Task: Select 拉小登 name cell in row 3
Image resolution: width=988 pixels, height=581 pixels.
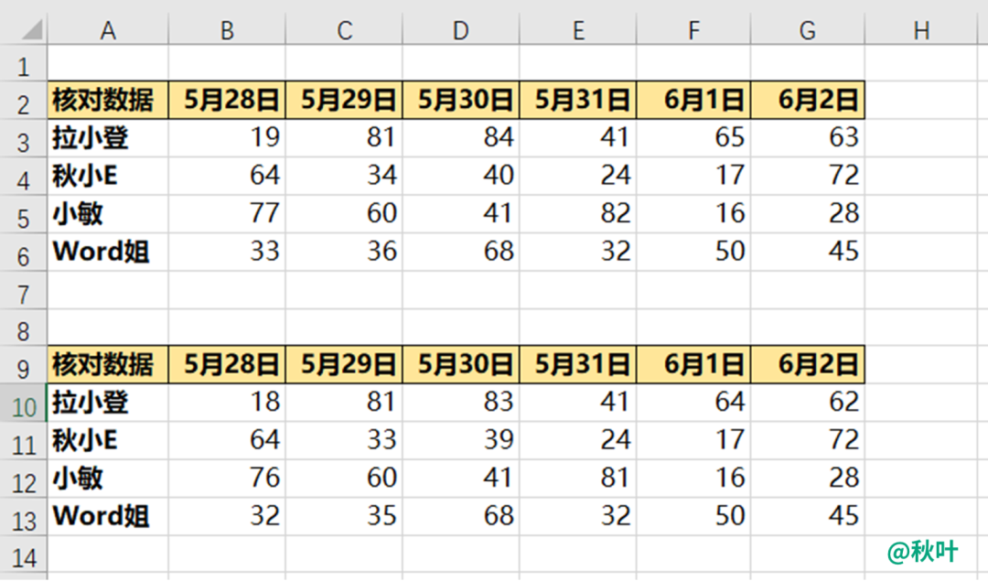Action: pyautogui.click(x=108, y=137)
